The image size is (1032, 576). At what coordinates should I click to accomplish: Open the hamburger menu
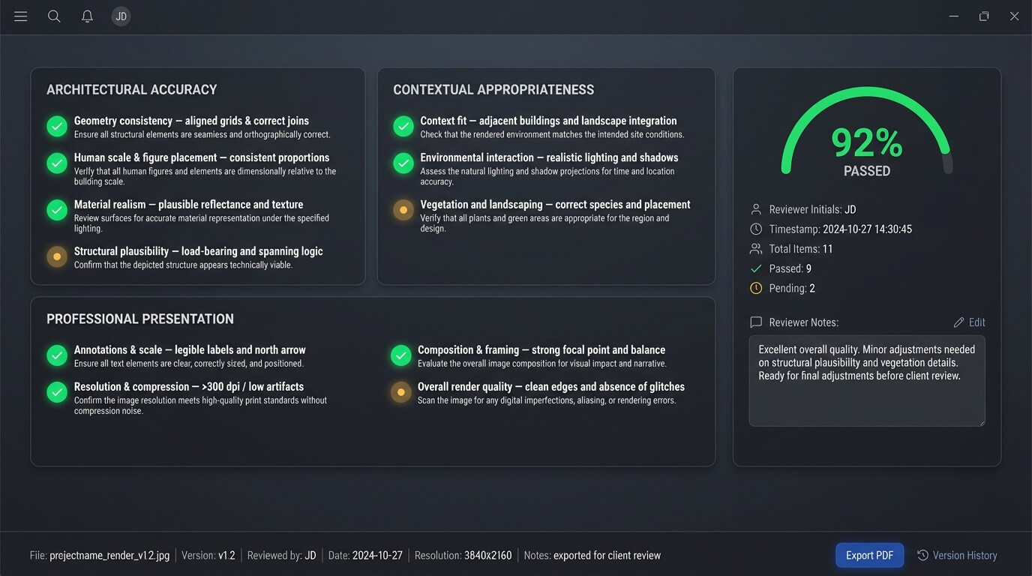click(x=20, y=16)
